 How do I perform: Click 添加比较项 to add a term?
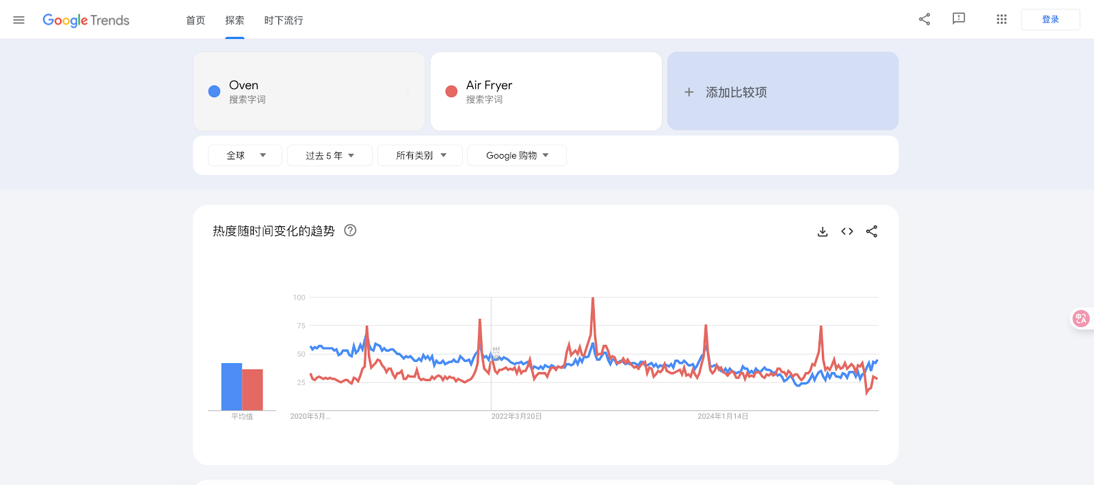coord(736,92)
